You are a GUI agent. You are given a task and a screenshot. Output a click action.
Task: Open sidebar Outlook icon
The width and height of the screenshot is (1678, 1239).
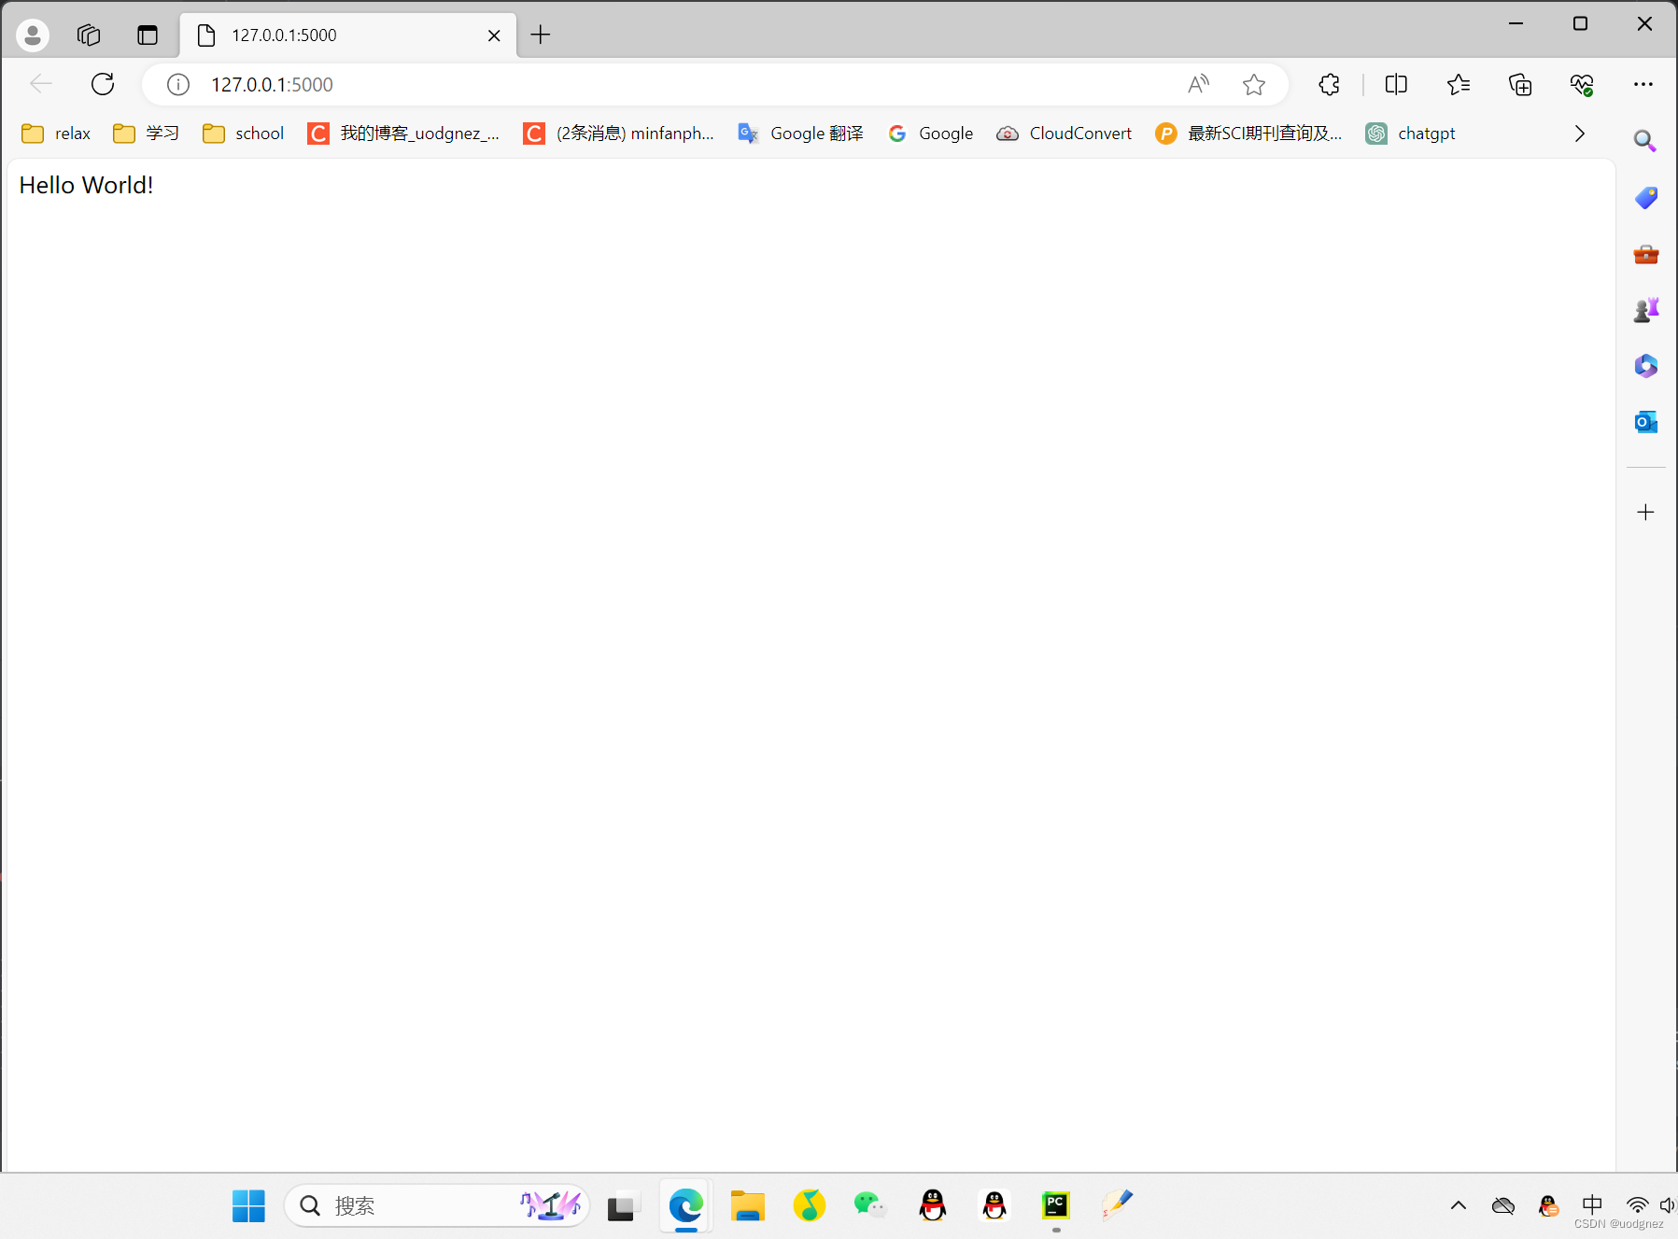1645,422
